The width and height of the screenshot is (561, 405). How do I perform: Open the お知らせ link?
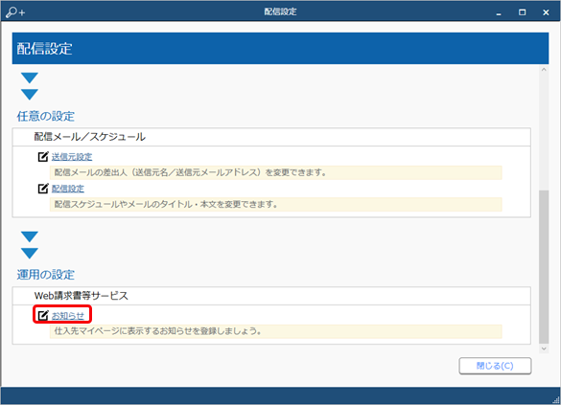pyautogui.click(x=68, y=316)
